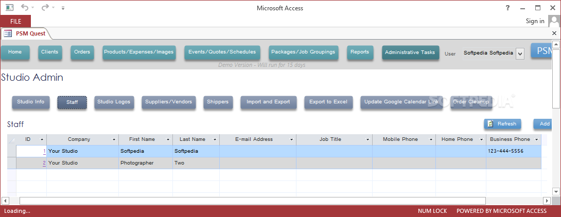Viewport: 561px width, 217px height.
Task: Click Update Google Calendar Link button
Action: coord(401,102)
